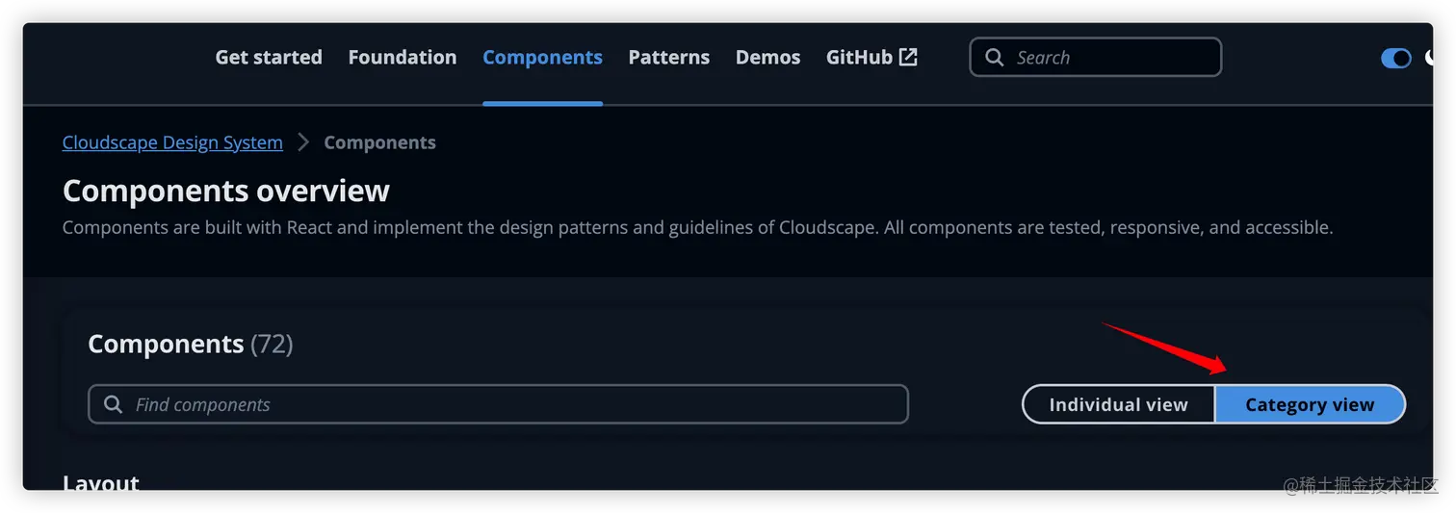The height and width of the screenshot is (513, 1456).
Task: Open the Demos nav item
Action: pos(767,58)
